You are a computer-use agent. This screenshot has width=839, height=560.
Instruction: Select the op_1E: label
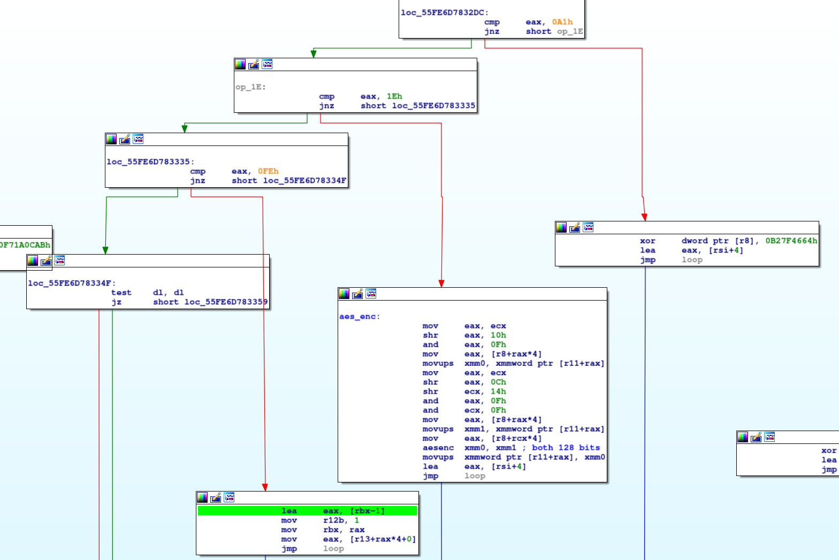coord(251,87)
